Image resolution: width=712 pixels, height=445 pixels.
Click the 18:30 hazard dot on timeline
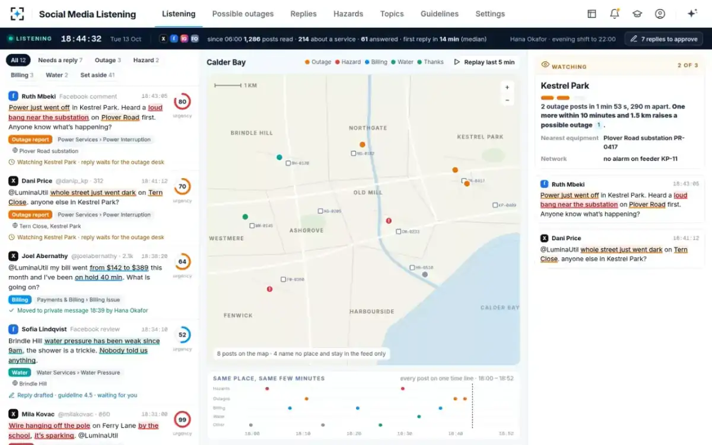(x=403, y=389)
